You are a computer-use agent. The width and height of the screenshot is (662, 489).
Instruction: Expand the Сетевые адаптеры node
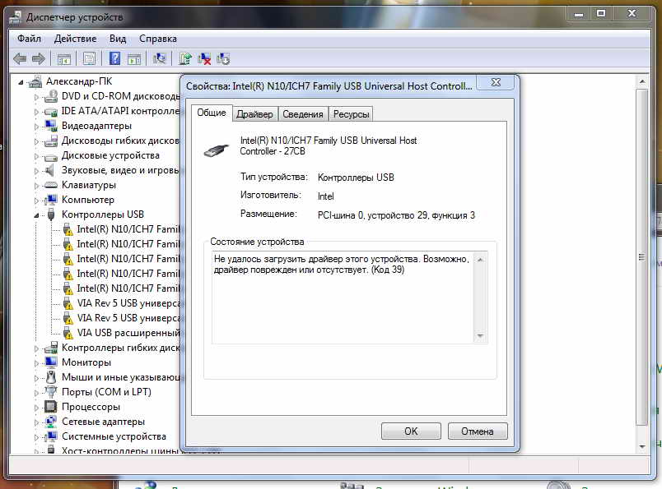click(36, 422)
